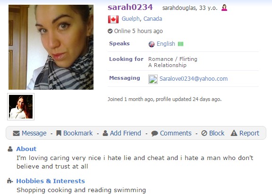Screen dimensions: 272x194
Task: Select the Bookmark link
Action: point(78,133)
